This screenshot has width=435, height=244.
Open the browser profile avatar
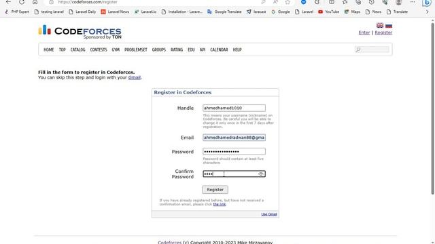point(399,2)
